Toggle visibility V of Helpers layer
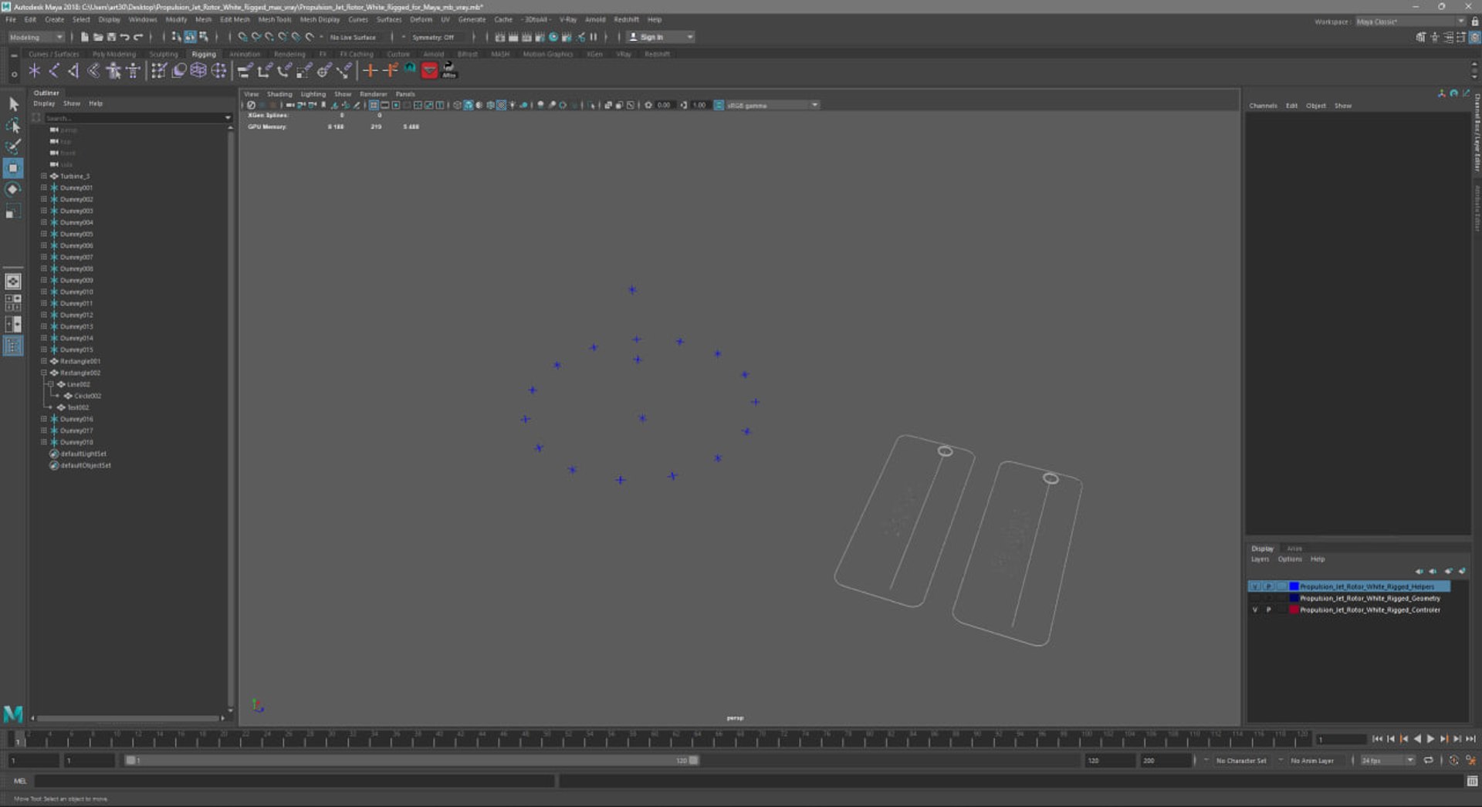The height and width of the screenshot is (807, 1482). [x=1255, y=587]
